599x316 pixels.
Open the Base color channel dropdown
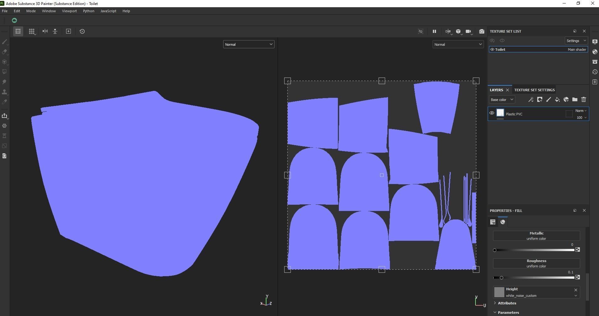(502, 100)
